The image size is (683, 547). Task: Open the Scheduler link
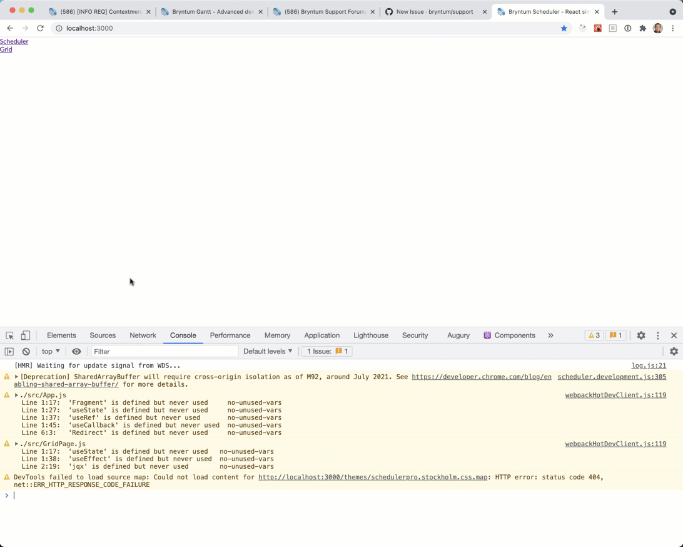point(14,41)
